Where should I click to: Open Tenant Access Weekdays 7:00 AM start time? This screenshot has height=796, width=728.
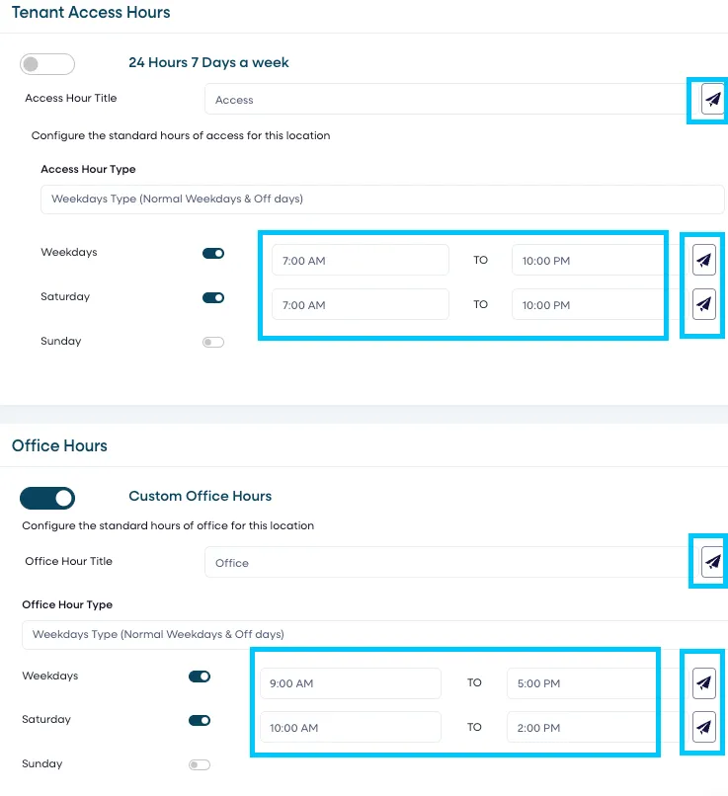click(361, 260)
